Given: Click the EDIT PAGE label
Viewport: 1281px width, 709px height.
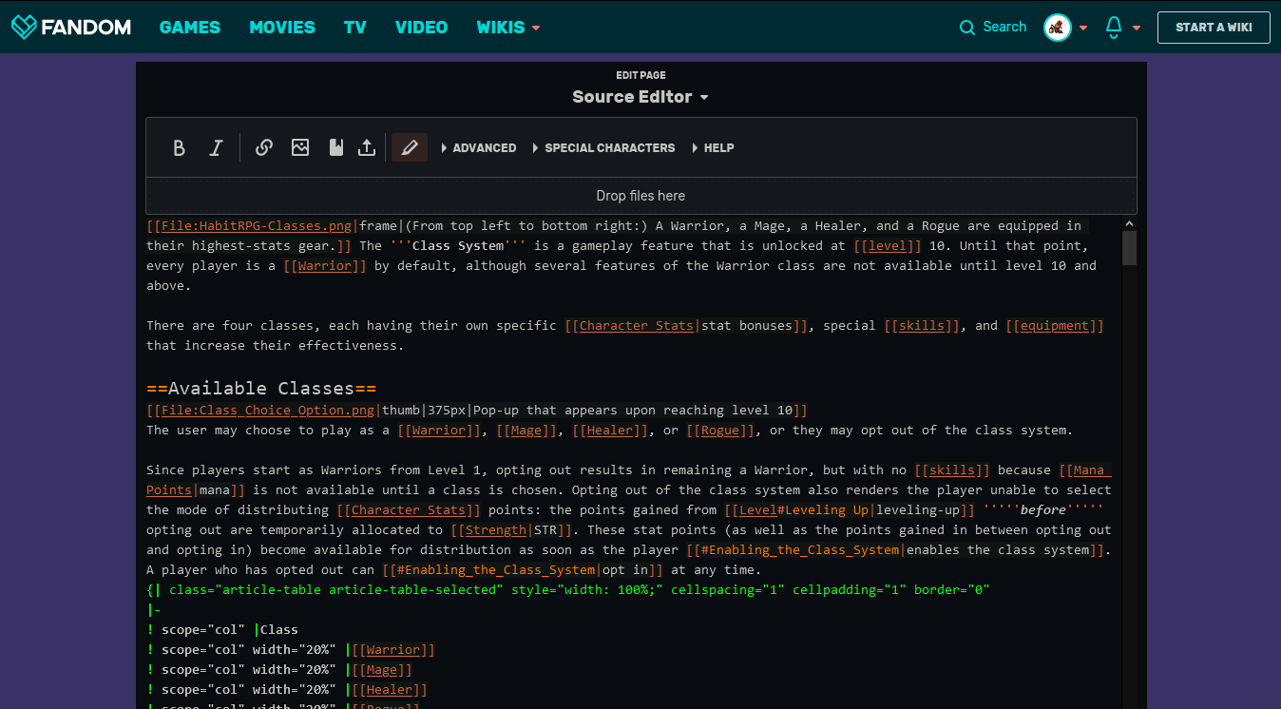Looking at the screenshot, I should tap(640, 75).
